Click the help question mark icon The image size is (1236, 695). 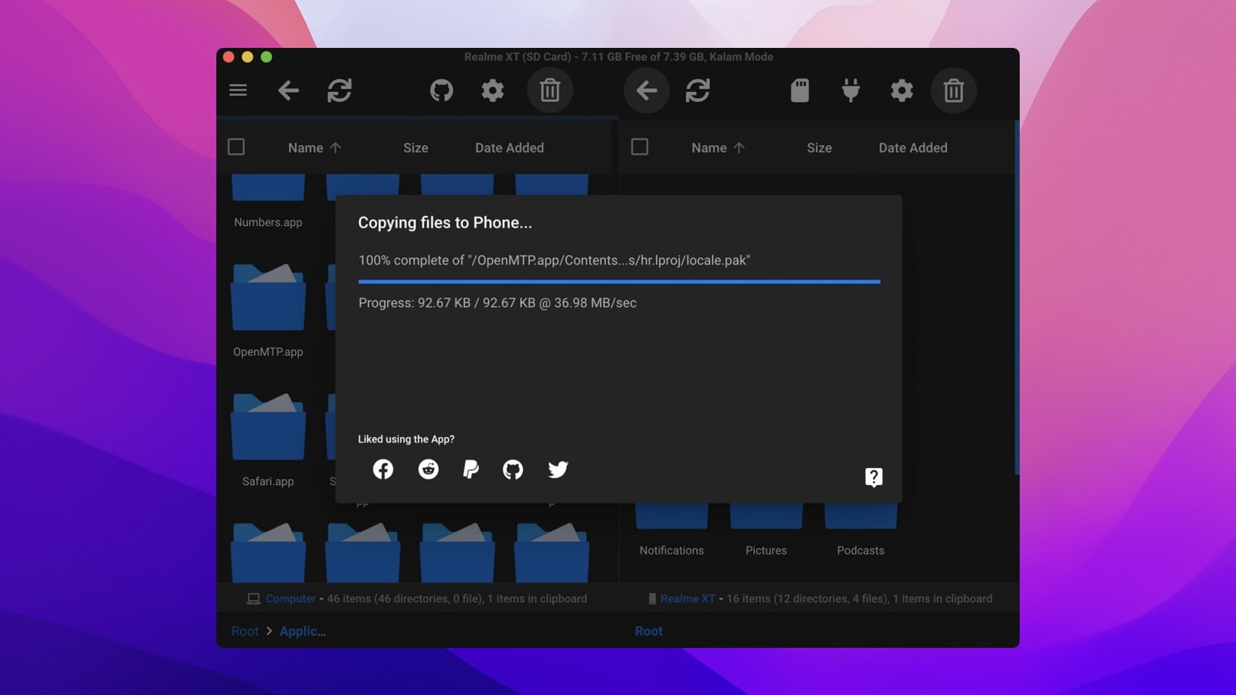874,477
